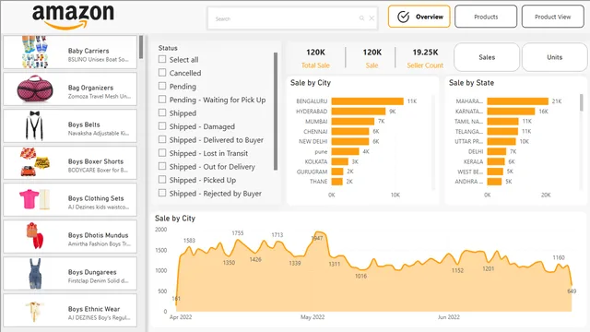Click the HYDERABAD bar
The height and width of the screenshot is (332, 590).
tap(359, 112)
